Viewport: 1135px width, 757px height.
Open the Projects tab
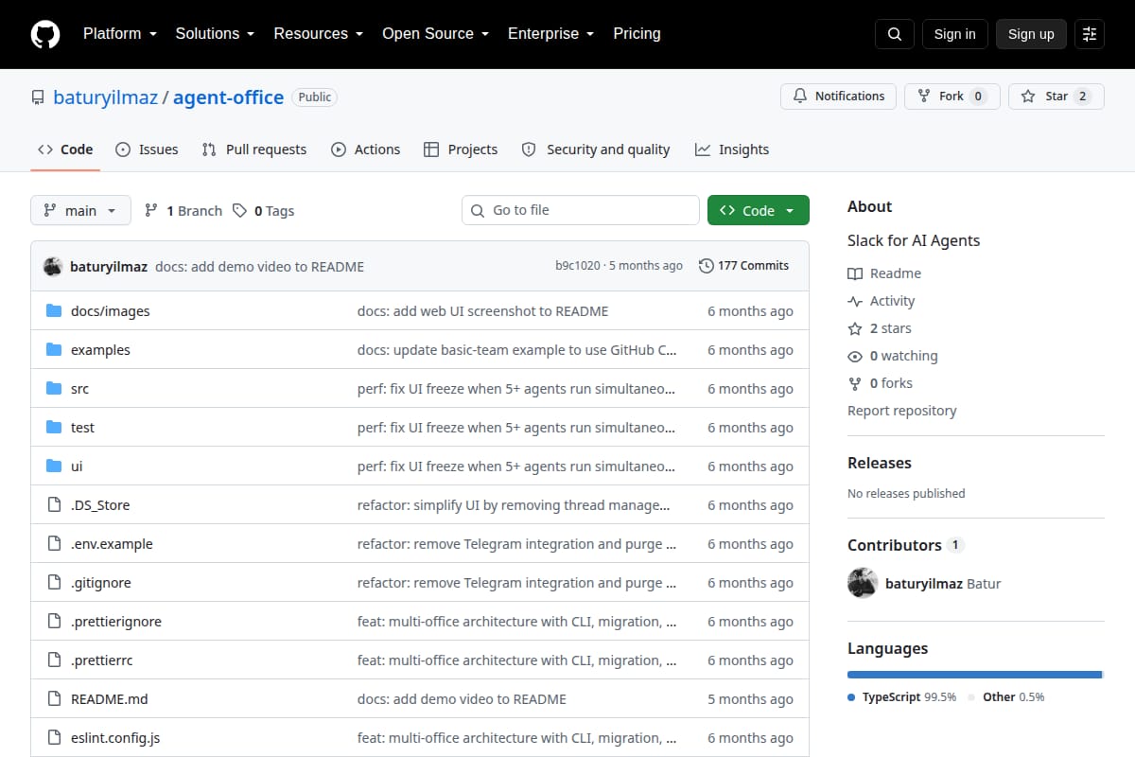[461, 150]
